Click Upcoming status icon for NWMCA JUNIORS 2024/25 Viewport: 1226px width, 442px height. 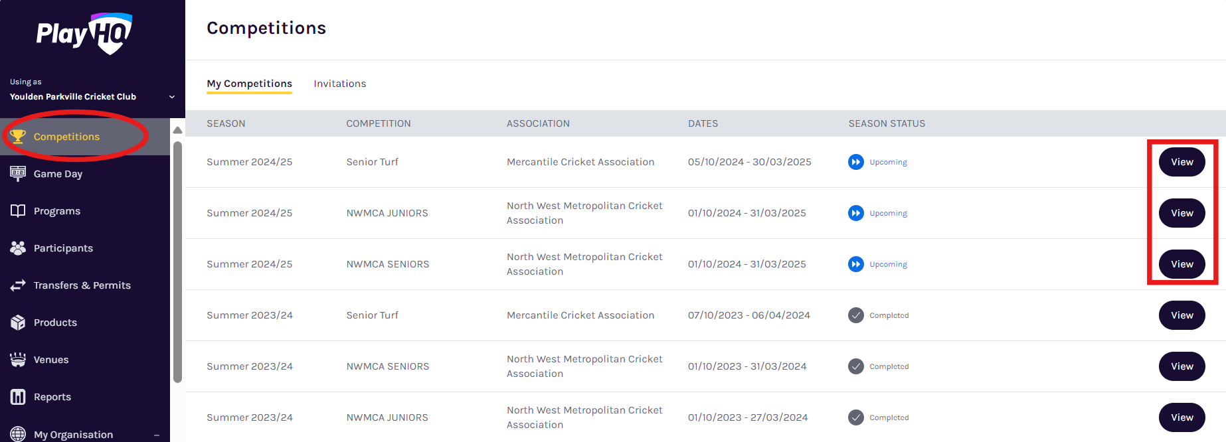pyautogui.click(x=856, y=213)
